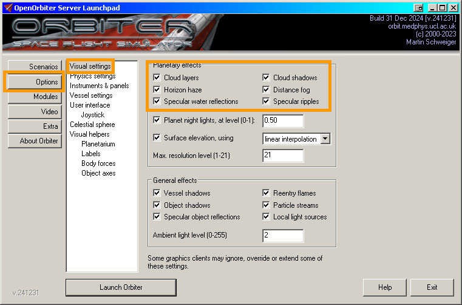This screenshot has width=462, height=305.
Task: Toggle Cloud layers checkbox
Action: click(x=157, y=78)
